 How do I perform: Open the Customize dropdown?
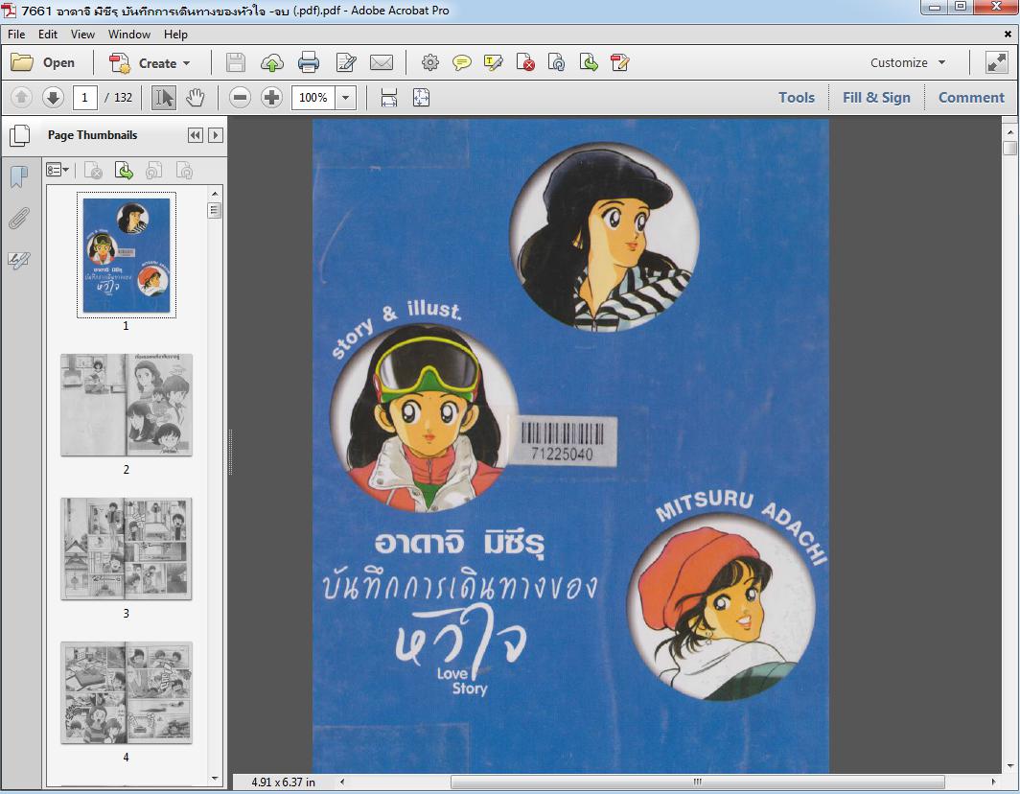coord(908,62)
